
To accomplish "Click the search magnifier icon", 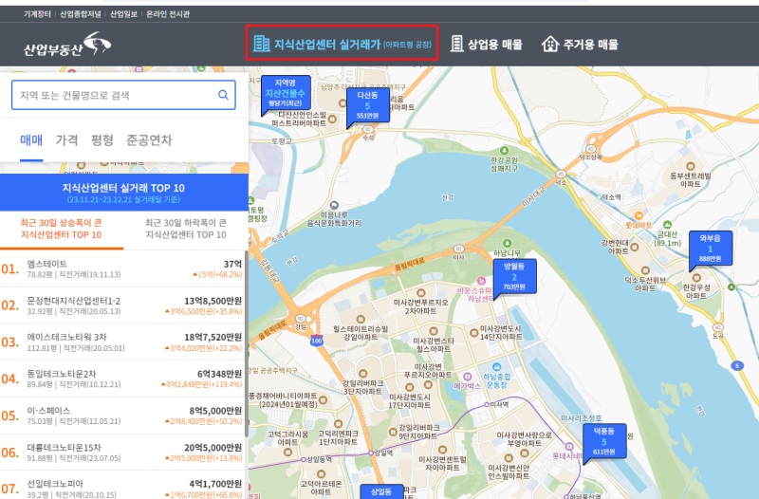I will click(223, 95).
